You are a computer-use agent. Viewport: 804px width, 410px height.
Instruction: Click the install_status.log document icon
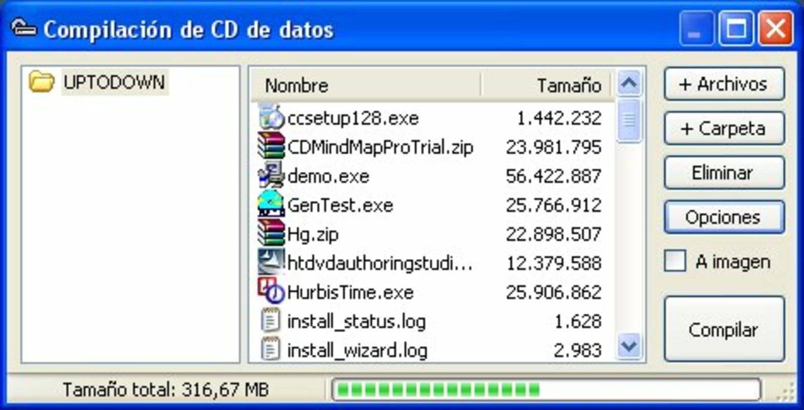coord(271,321)
